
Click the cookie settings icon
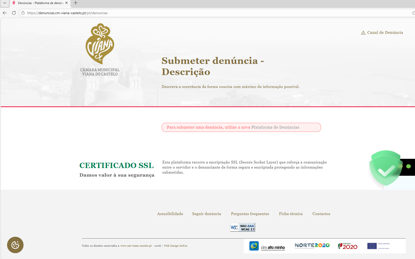click(x=15, y=245)
